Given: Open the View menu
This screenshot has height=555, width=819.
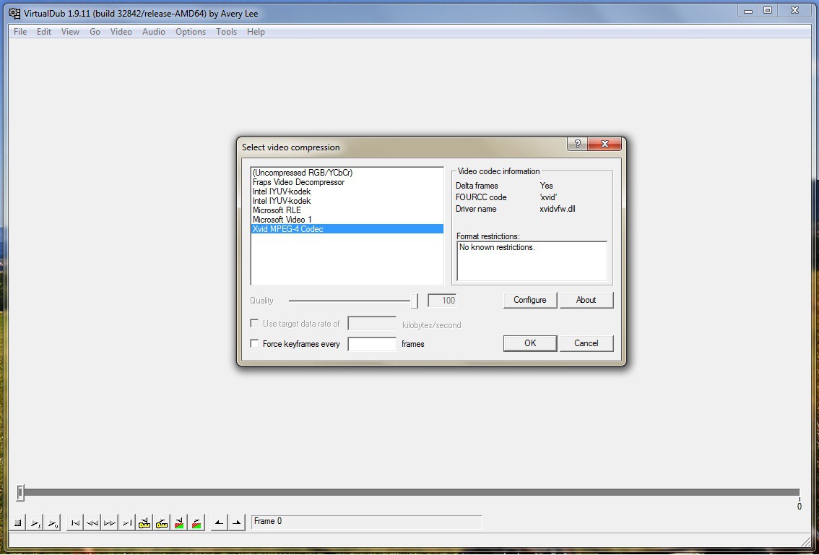Looking at the screenshot, I should (70, 32).
